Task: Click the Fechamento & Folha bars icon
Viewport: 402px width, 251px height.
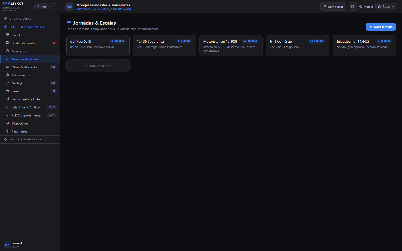Action: click(7, 99)
